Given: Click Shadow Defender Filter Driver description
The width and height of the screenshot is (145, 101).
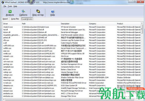Looking at the screenshot, I should point(72,78).
